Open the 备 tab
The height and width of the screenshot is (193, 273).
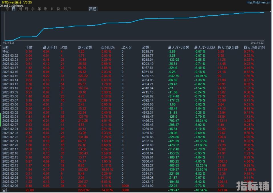(x=58, y=9)
